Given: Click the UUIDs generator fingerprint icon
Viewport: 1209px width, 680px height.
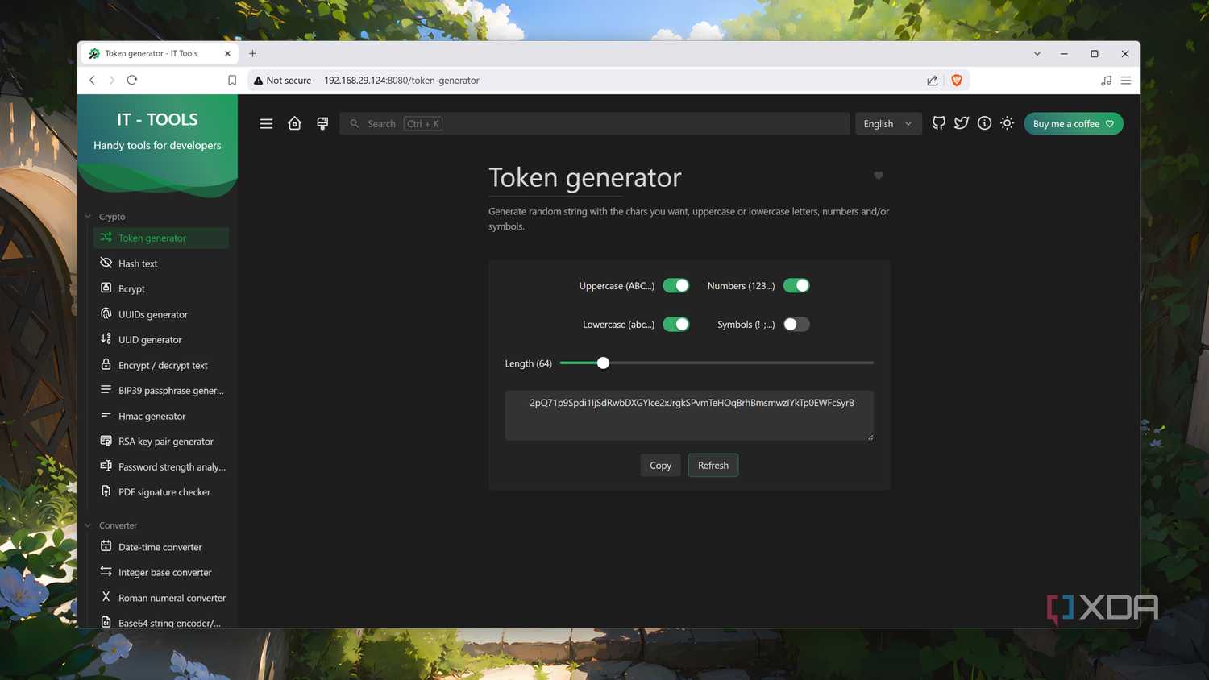Looking at the screenshot, I should (106, 313).
